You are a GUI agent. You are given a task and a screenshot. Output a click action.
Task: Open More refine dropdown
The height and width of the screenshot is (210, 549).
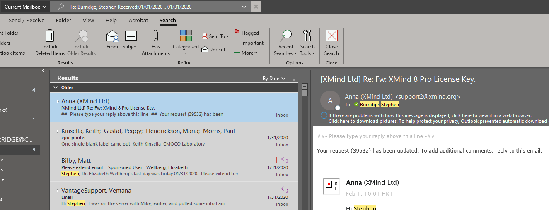pos(245,53)
